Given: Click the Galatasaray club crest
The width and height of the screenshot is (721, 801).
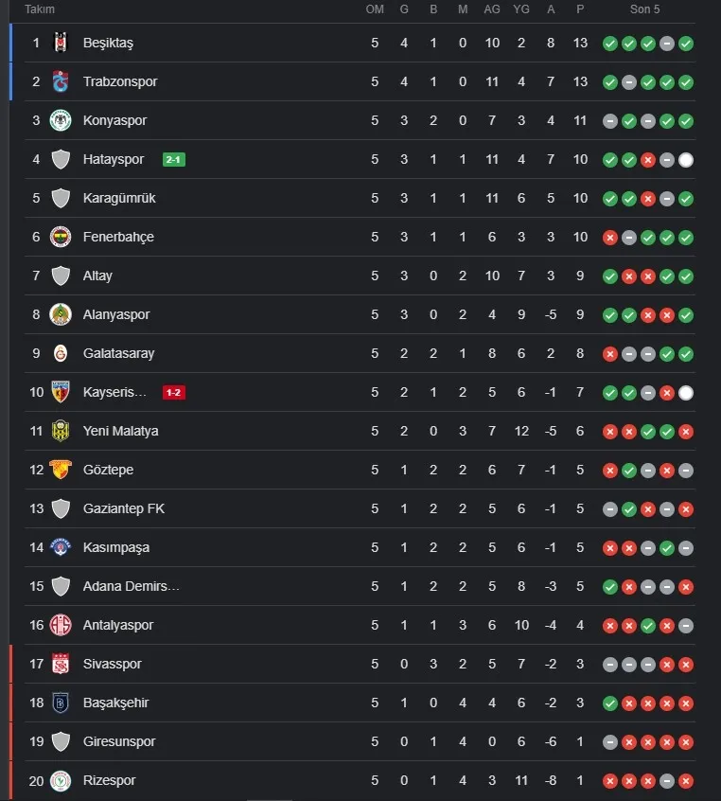Looking at the screenshot, I should (x=62, y=353).
